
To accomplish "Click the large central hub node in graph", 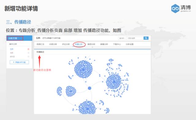I will coord(89,88).
